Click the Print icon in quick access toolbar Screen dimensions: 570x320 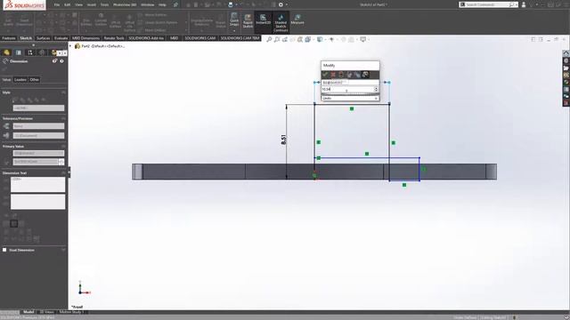[x=231, y=4]
